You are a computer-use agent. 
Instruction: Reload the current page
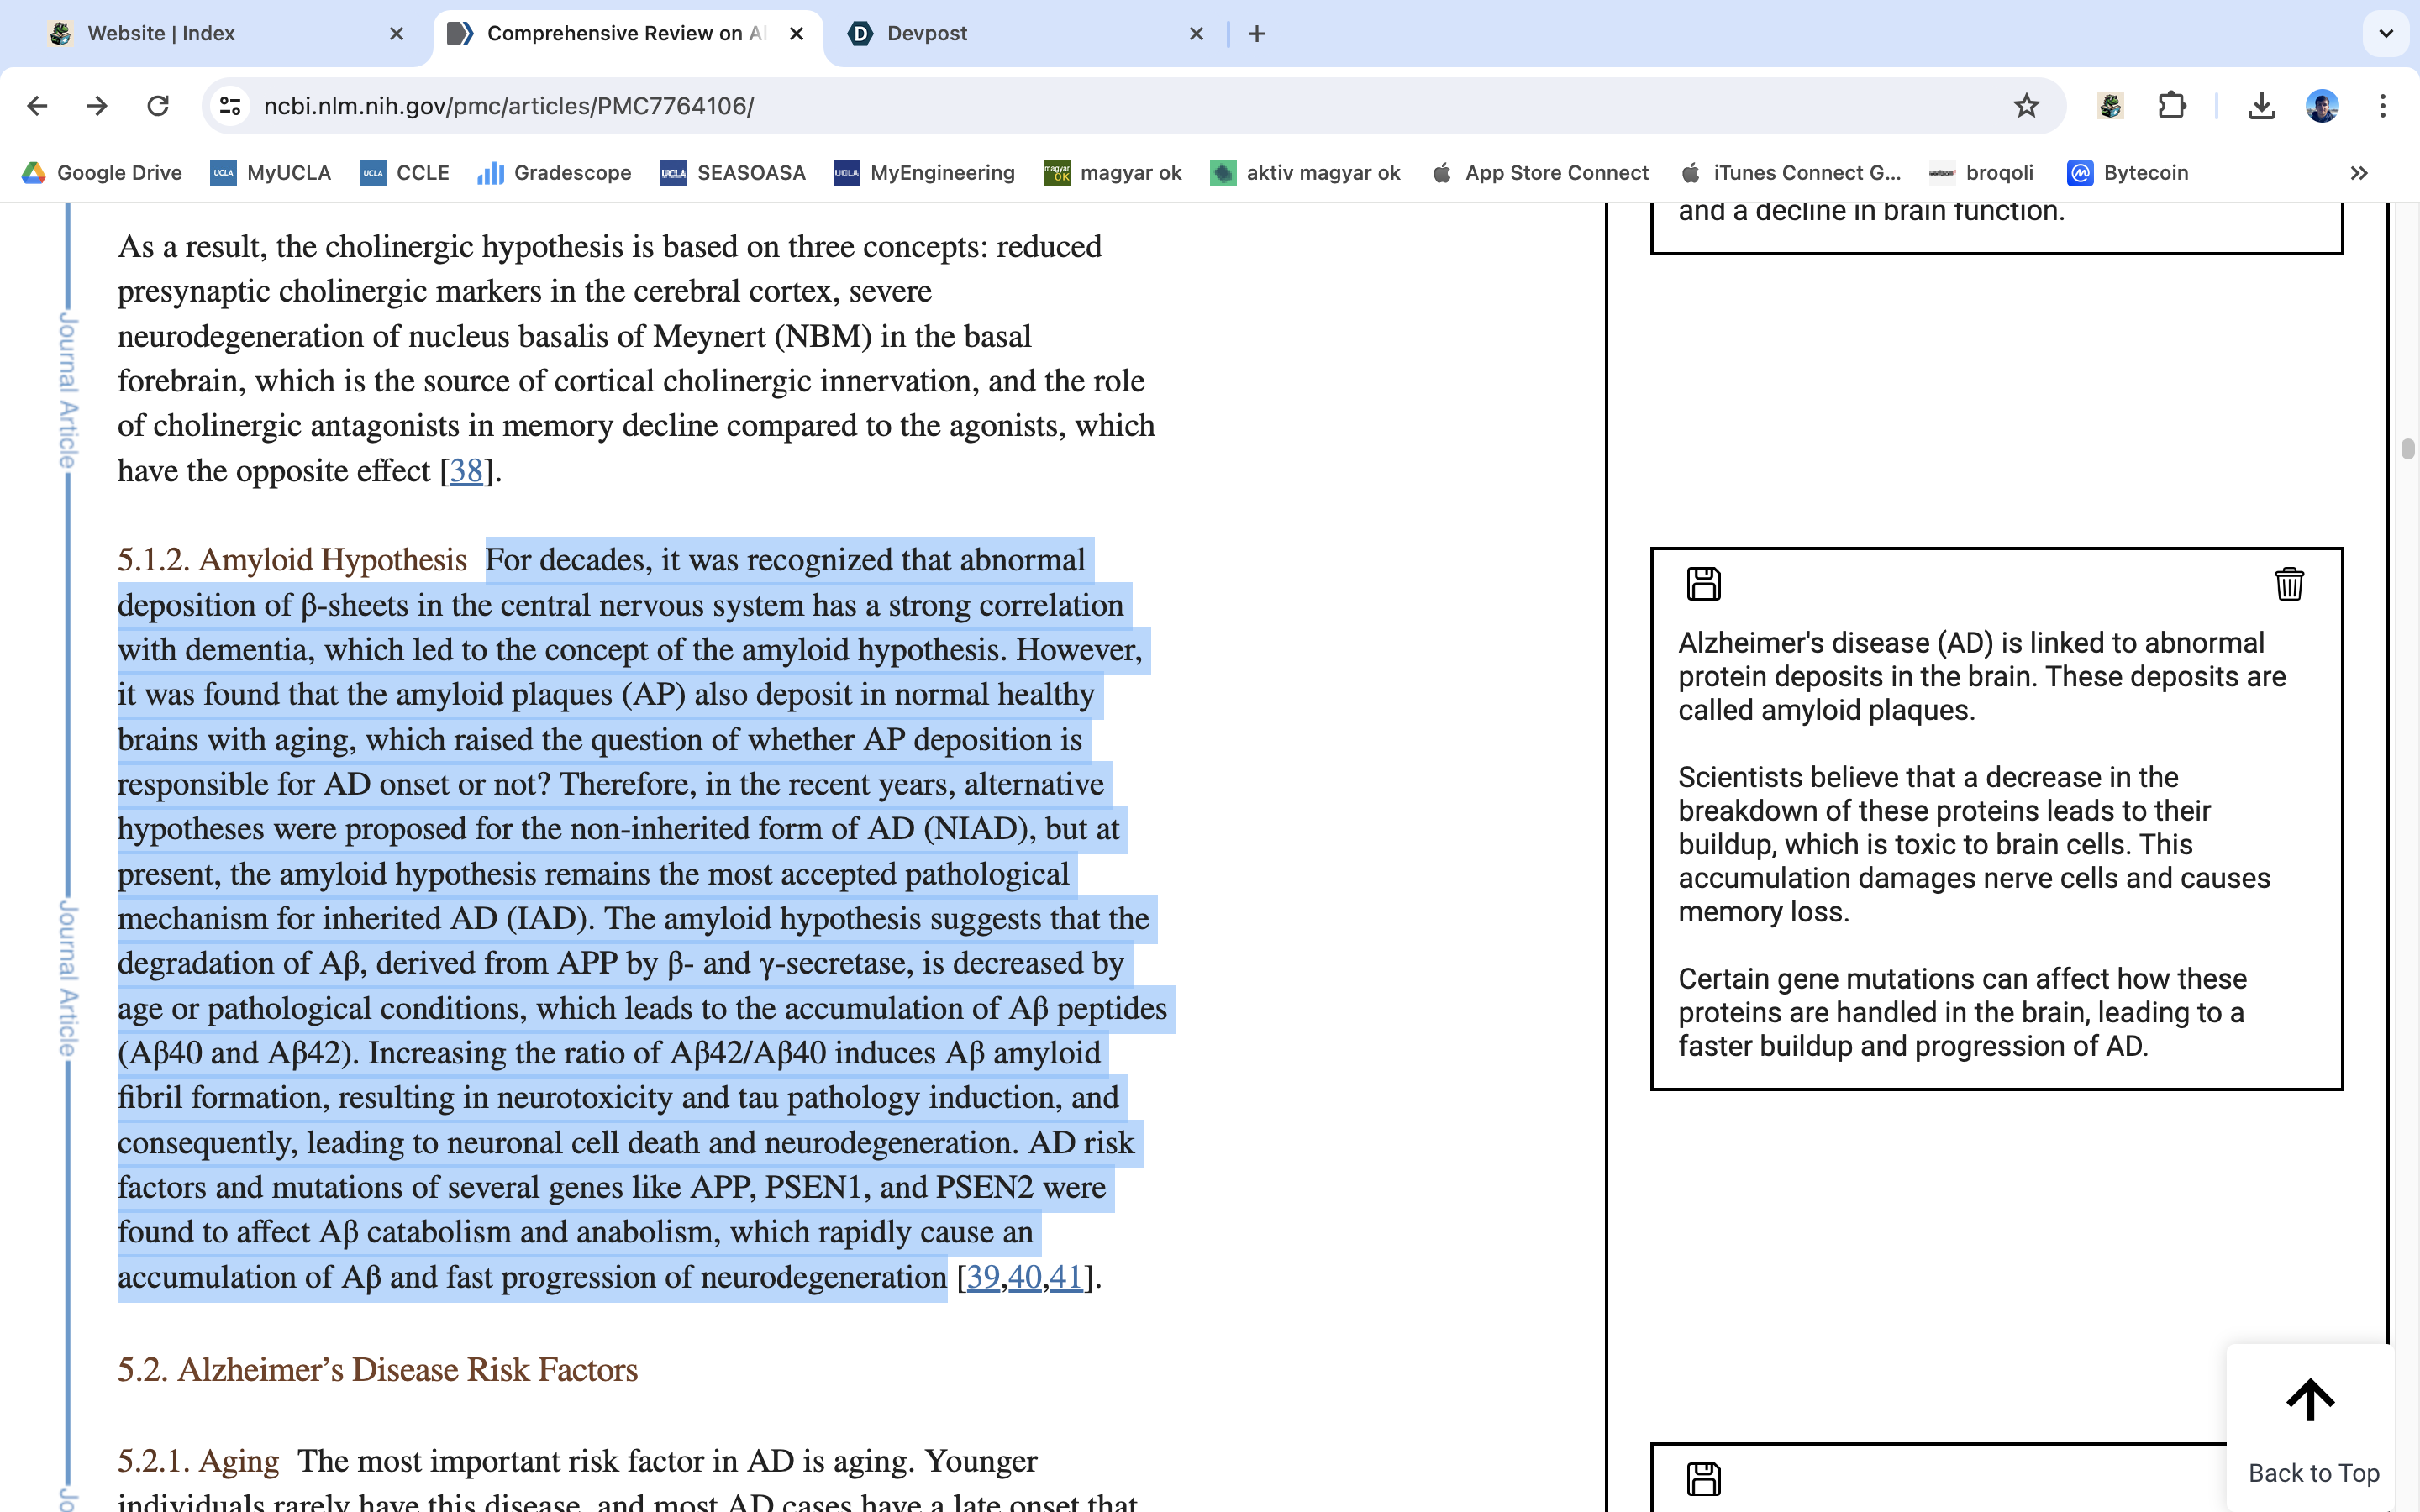[158, 106]
